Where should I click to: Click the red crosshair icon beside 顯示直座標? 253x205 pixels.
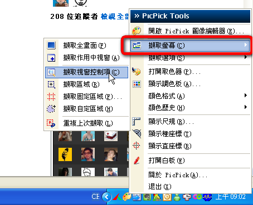point(137,146)
